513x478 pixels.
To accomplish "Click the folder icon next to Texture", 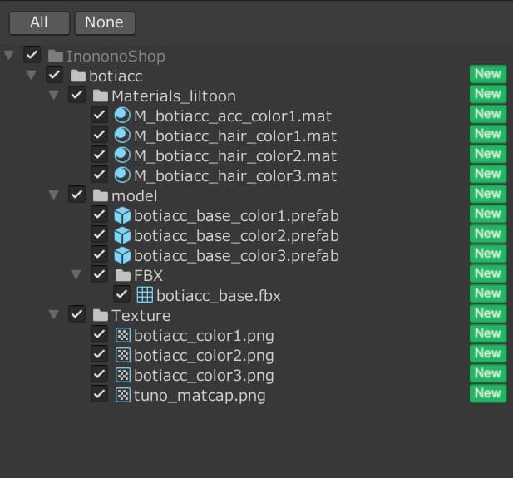I will pos(101,315).
